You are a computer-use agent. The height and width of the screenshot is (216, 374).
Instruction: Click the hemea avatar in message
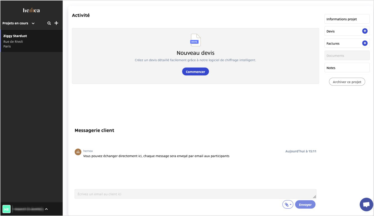tap(78, 152)
